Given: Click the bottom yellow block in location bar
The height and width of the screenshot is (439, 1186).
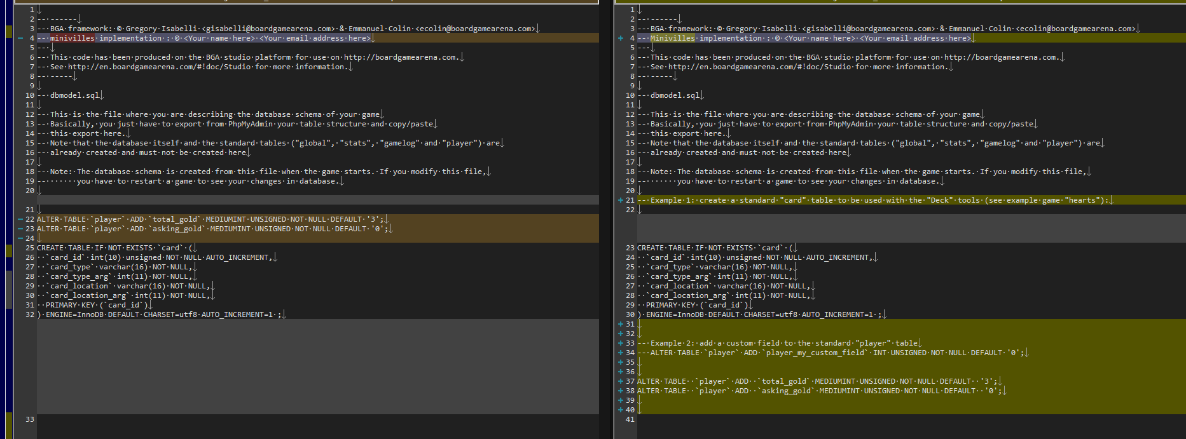Looking at the screenshot, I should pyautogui.click(x=9, y=426).
